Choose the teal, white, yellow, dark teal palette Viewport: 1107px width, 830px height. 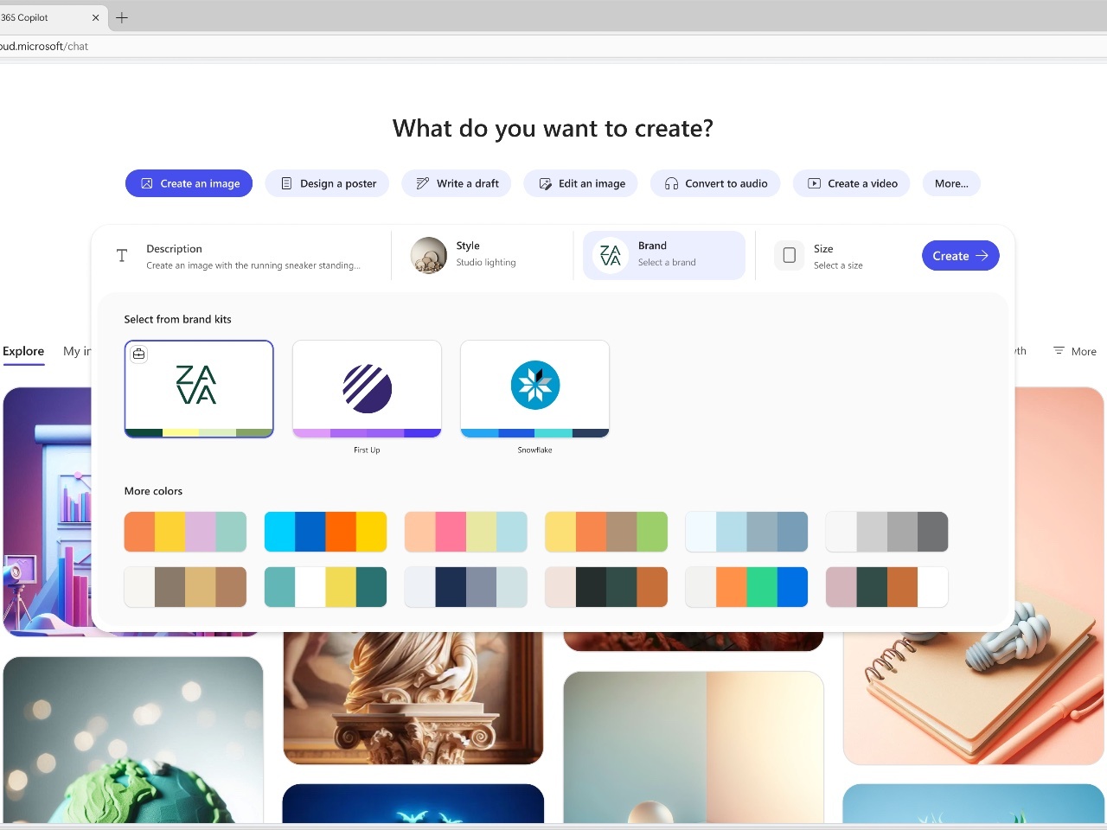(x=325, y=587)
